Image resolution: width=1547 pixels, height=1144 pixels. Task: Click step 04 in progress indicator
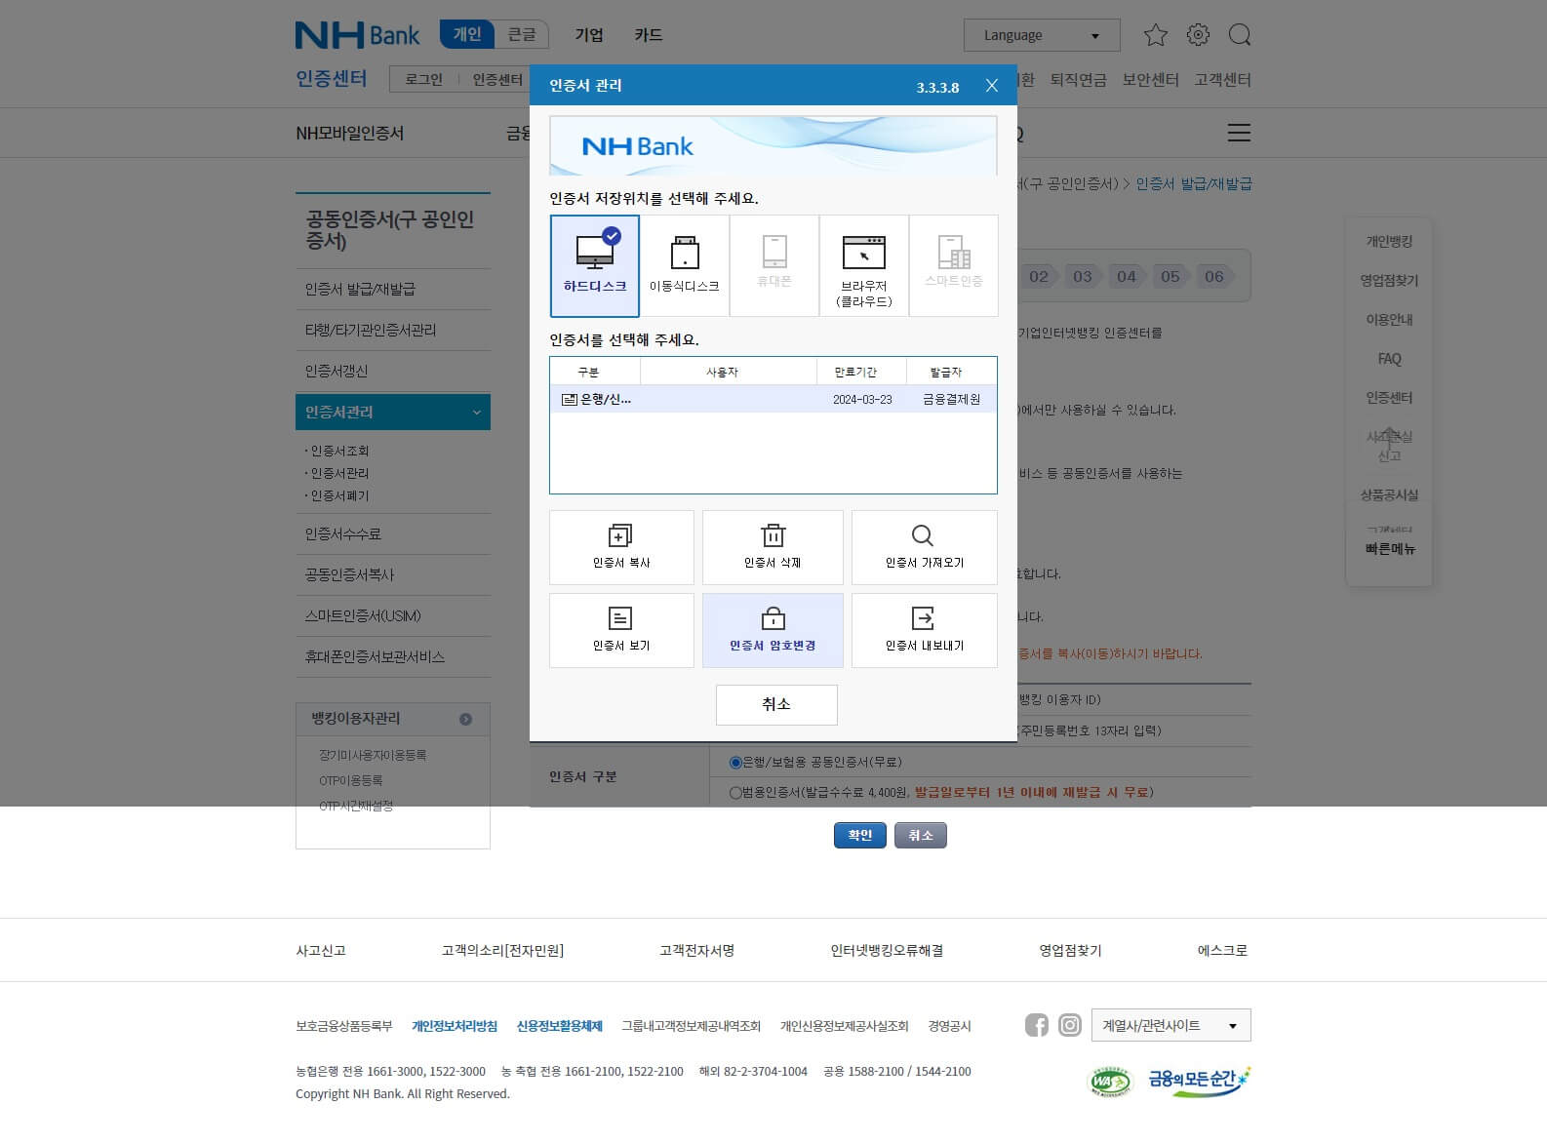[x=1127, y=276]
